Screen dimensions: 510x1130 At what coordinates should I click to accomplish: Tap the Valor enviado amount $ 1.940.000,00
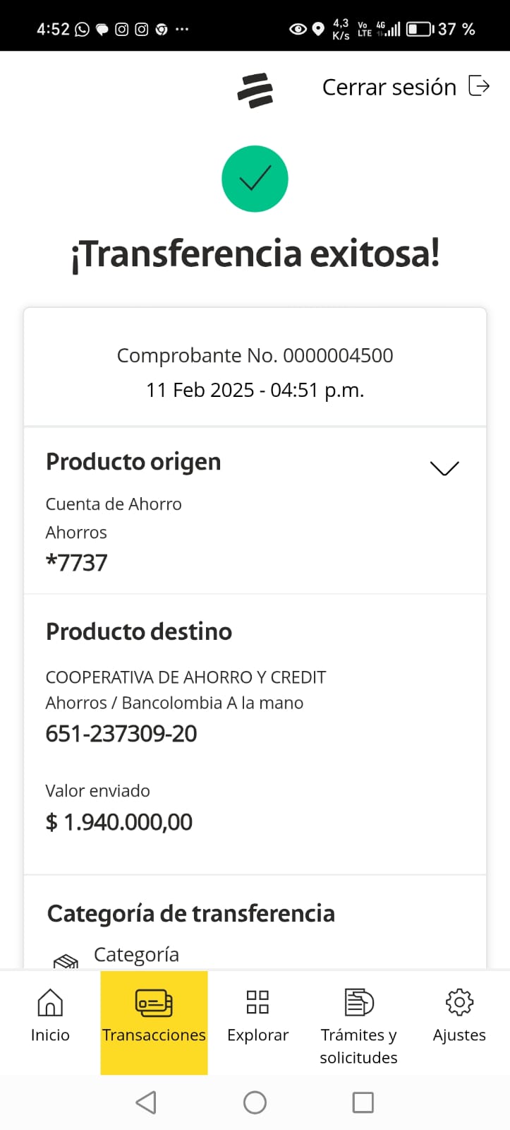pos(119,822)
